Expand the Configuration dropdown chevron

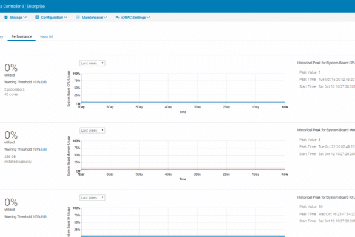[x=66, y=18]
